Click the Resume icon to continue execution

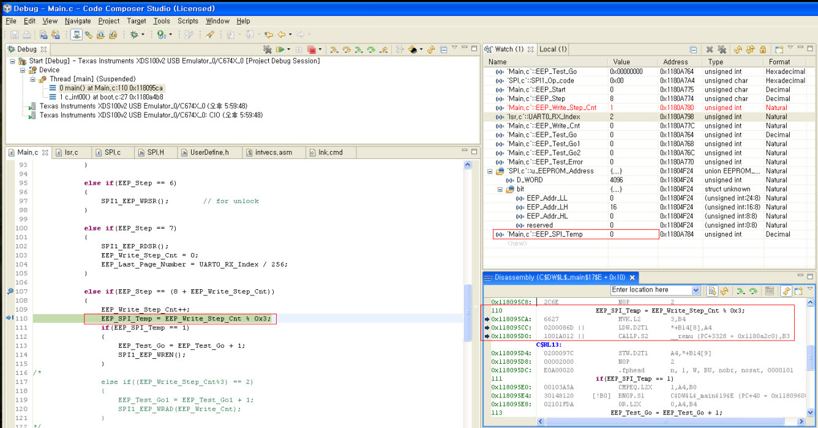280,49
